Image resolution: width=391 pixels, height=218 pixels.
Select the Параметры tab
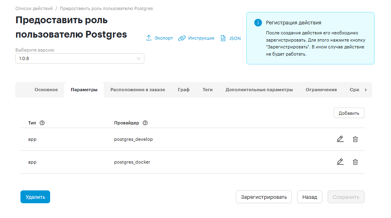pos(84,90)
